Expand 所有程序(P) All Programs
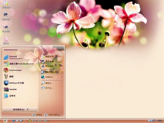 coord(20,109)
